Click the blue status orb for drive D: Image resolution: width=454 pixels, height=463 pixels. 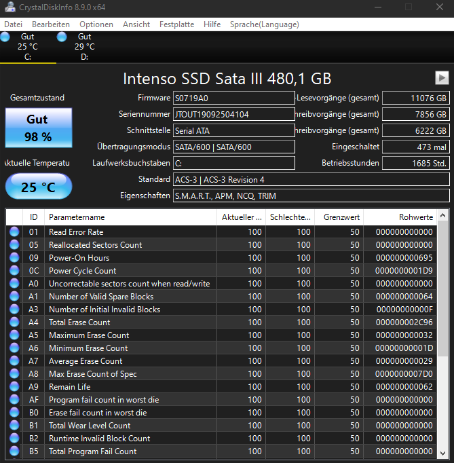(x=62, y=37)
